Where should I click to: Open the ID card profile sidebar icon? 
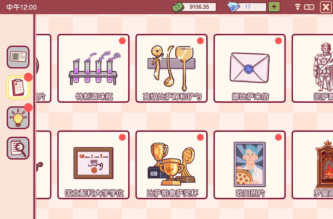tap(18, 57)
